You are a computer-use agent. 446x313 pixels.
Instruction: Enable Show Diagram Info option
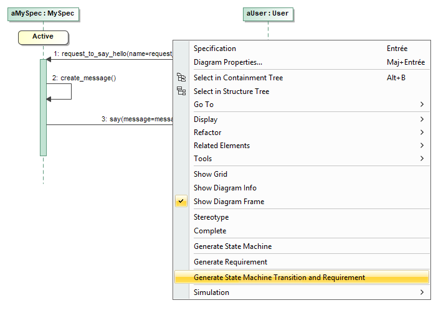[x=301, y=188]
